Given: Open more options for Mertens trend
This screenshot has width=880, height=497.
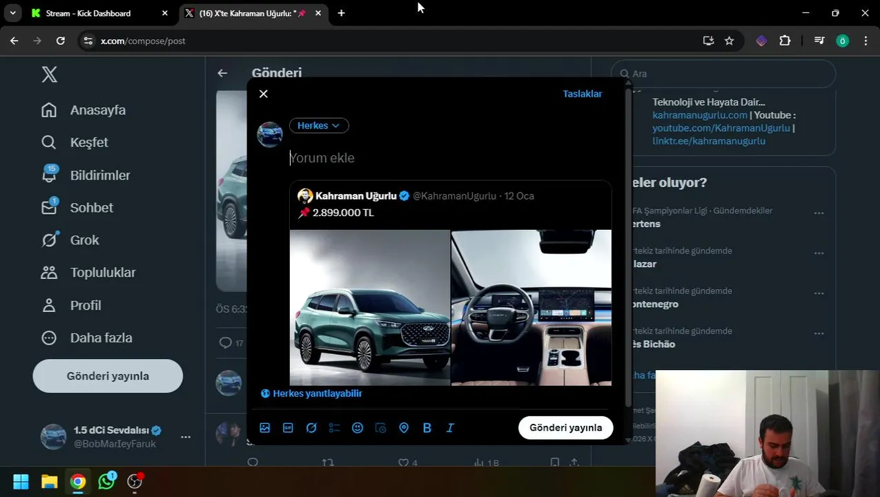Looking at the screenshot, I should tap(819, 213).
